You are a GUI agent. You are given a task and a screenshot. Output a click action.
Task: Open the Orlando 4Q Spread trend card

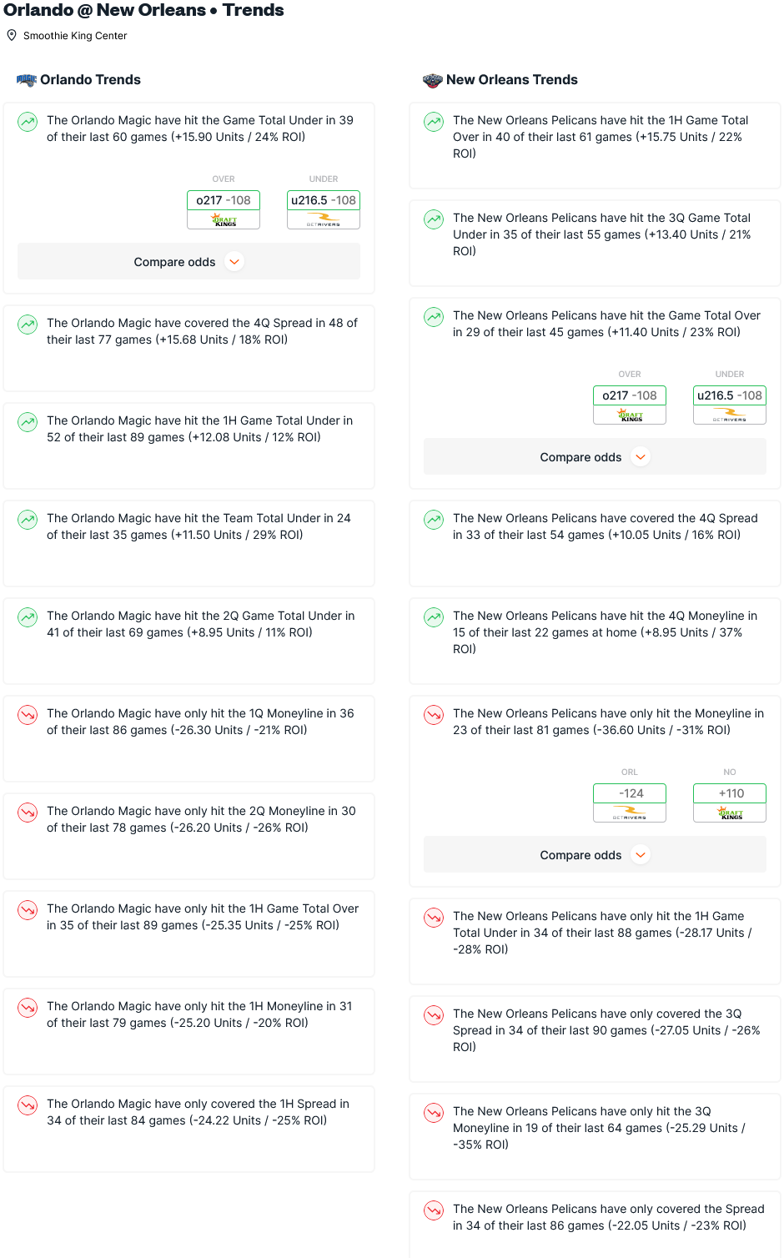tap(188, 349)
